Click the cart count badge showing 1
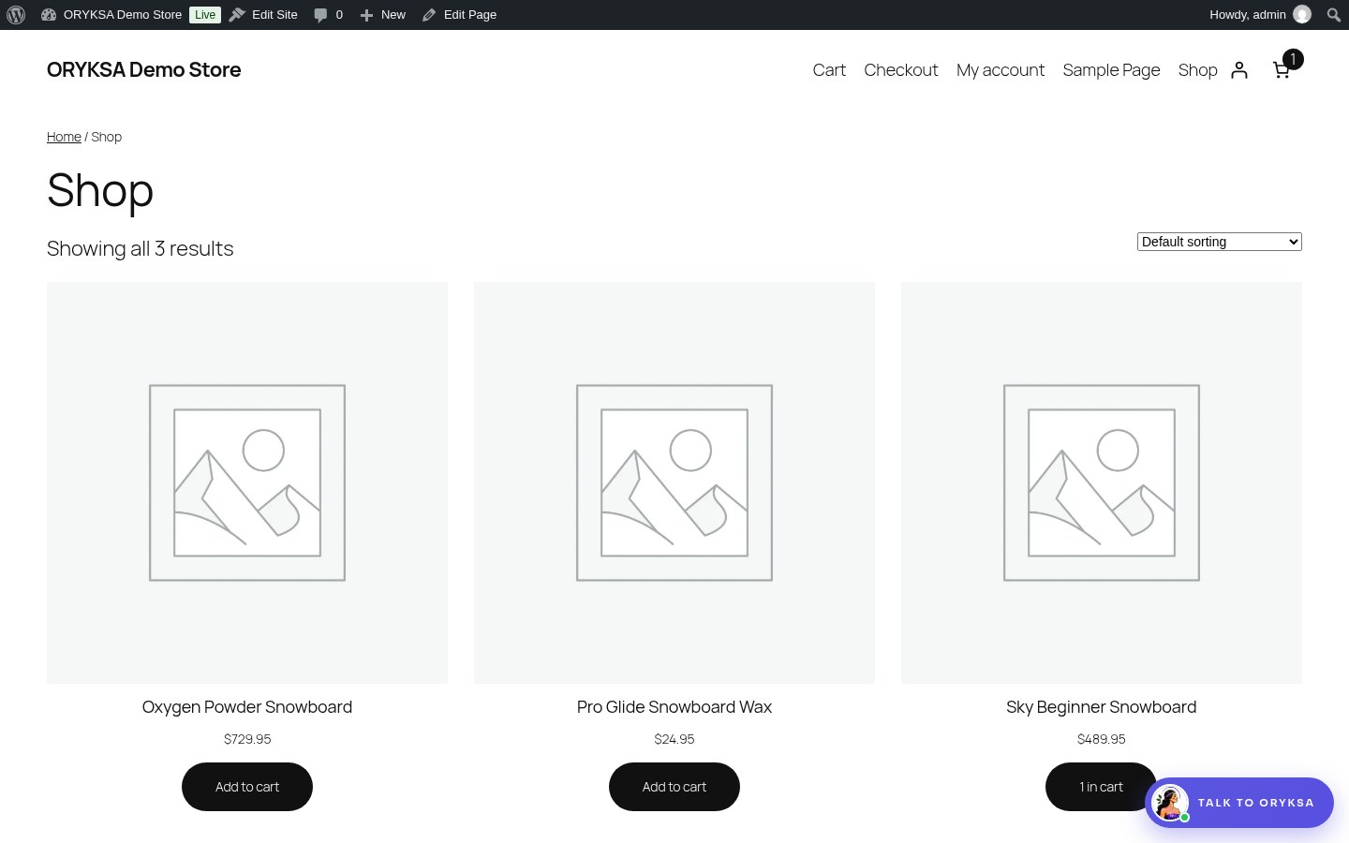Image resolution: width=1349 pixels, height=843 pixels. pyautogui.click(x=1293, y=59)
